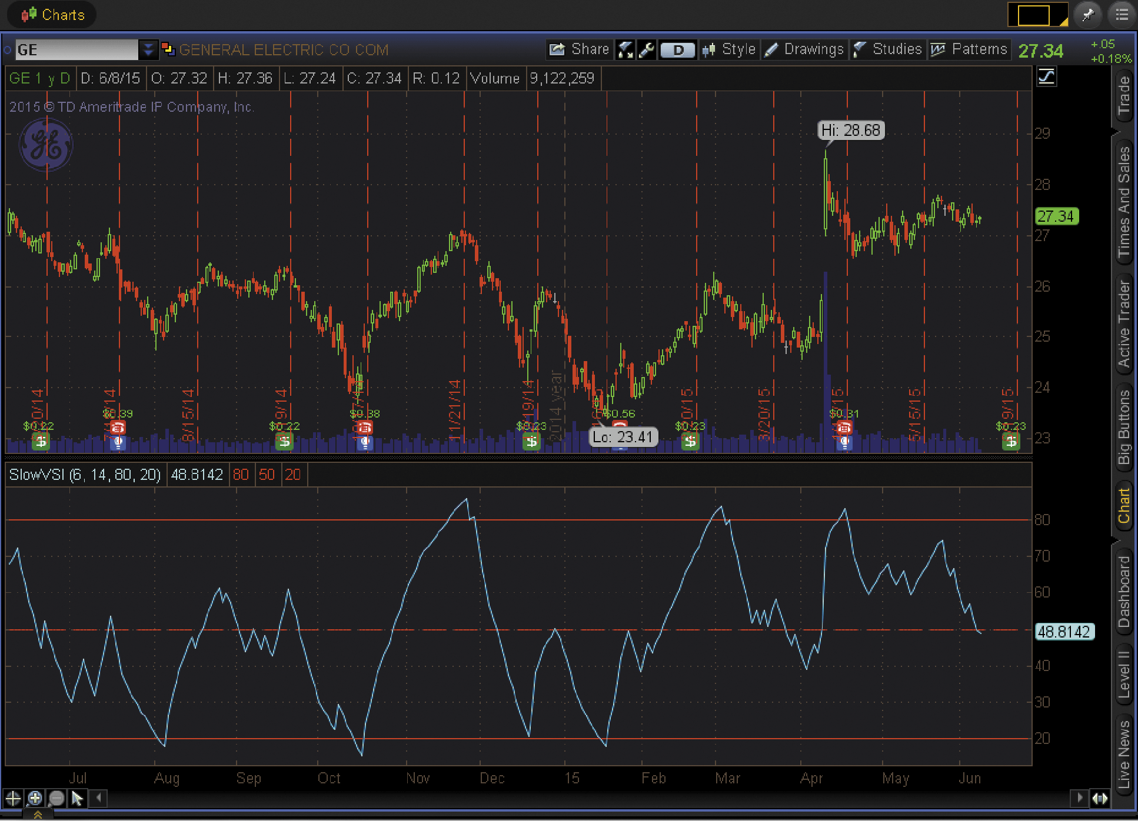Click the large 27.34 last price
This screenshot has width=1138, height=821.
(1041, 51)
